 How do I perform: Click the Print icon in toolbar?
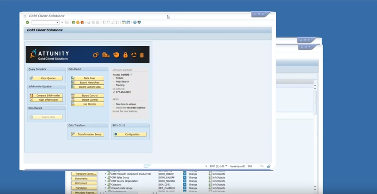[x=89, y=22]
